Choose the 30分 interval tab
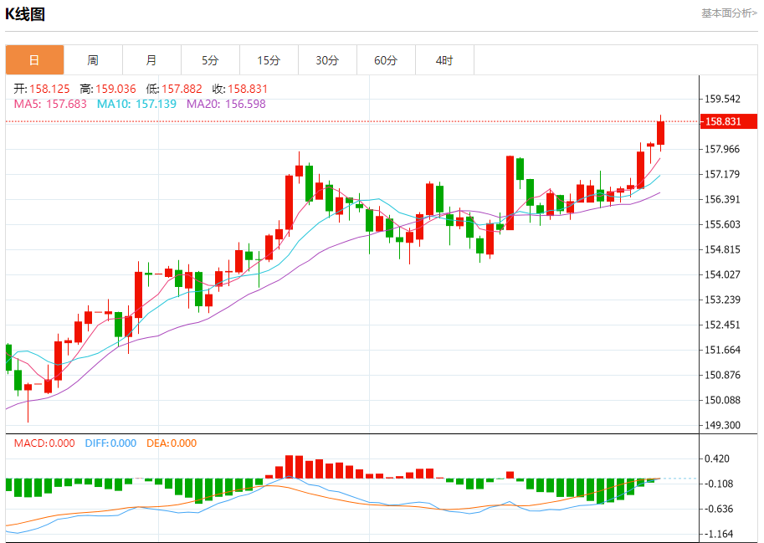 click(327, 60)
